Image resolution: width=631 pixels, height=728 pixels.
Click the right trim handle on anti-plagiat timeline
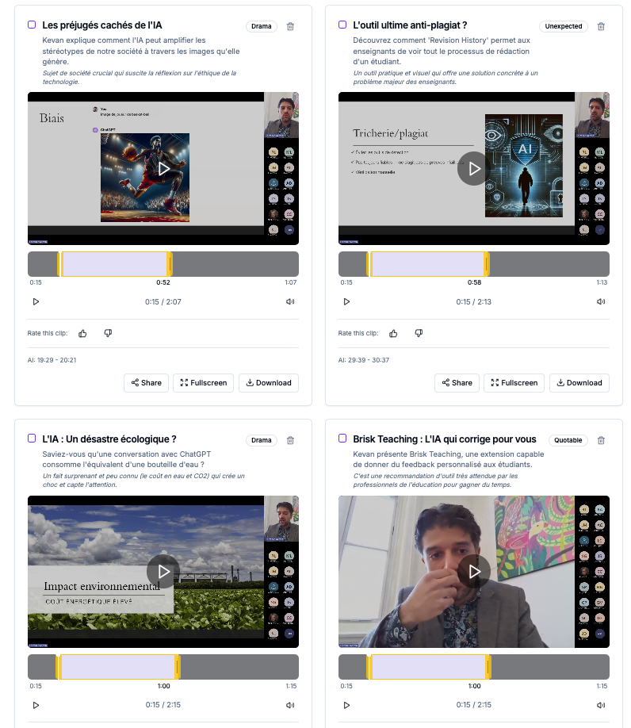487,264
